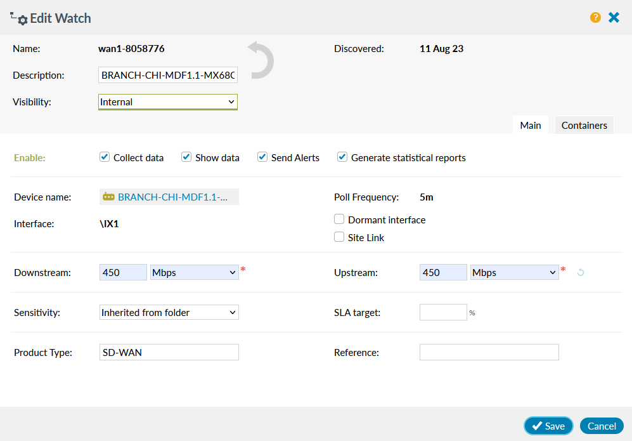Click inside the SLA target field
This screenshot has width=632, height=441.
point(443,312)
